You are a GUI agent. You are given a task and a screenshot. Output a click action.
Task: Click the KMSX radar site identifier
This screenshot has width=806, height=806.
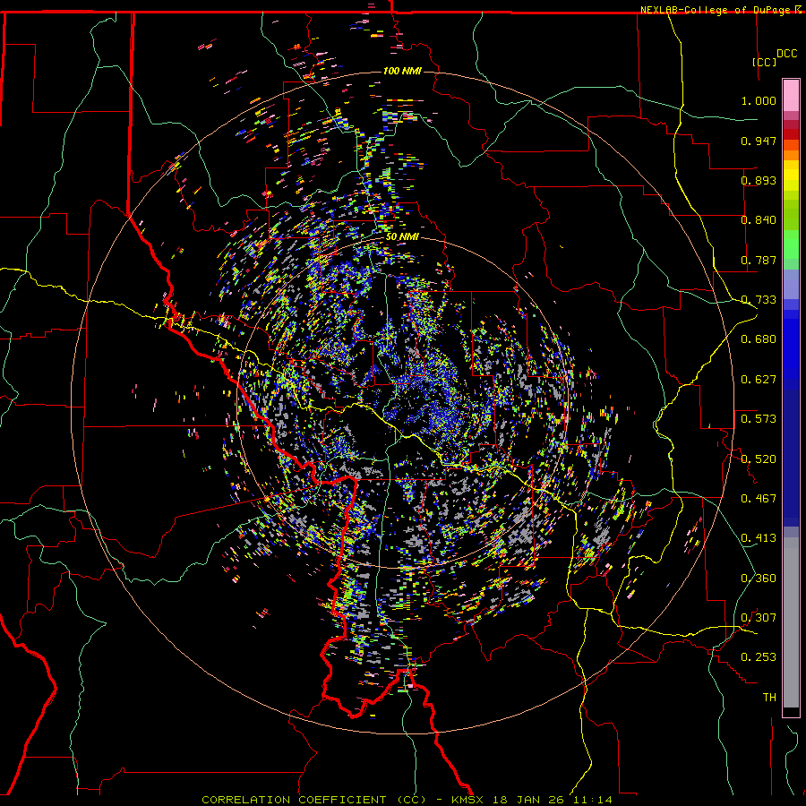pos(468,800)
